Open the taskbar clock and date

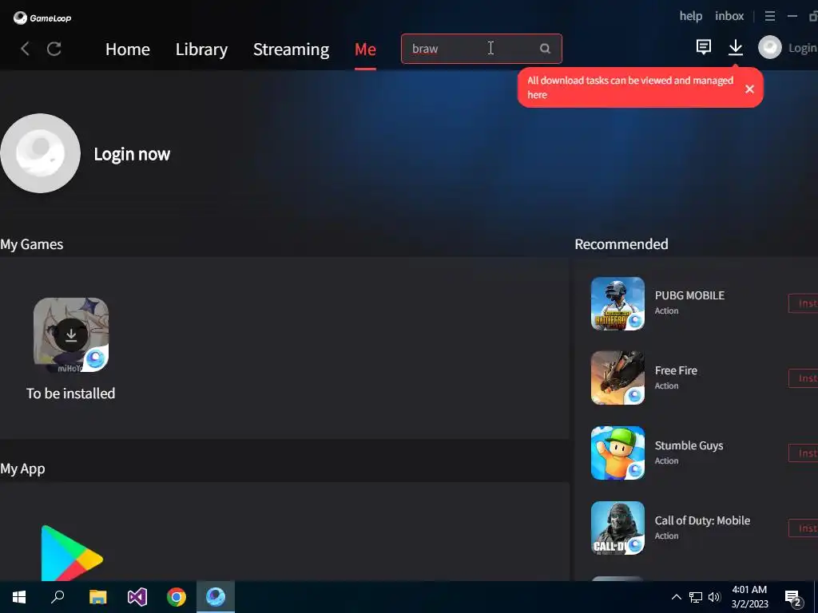[749, 597]
